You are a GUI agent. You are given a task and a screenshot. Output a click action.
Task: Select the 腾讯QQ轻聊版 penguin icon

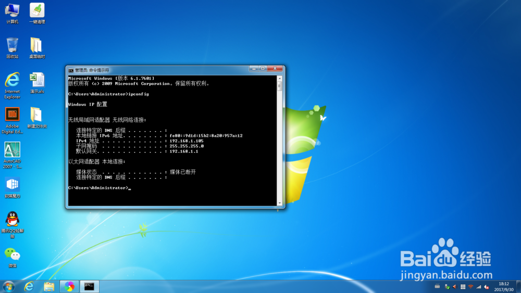tap(13, 225)
